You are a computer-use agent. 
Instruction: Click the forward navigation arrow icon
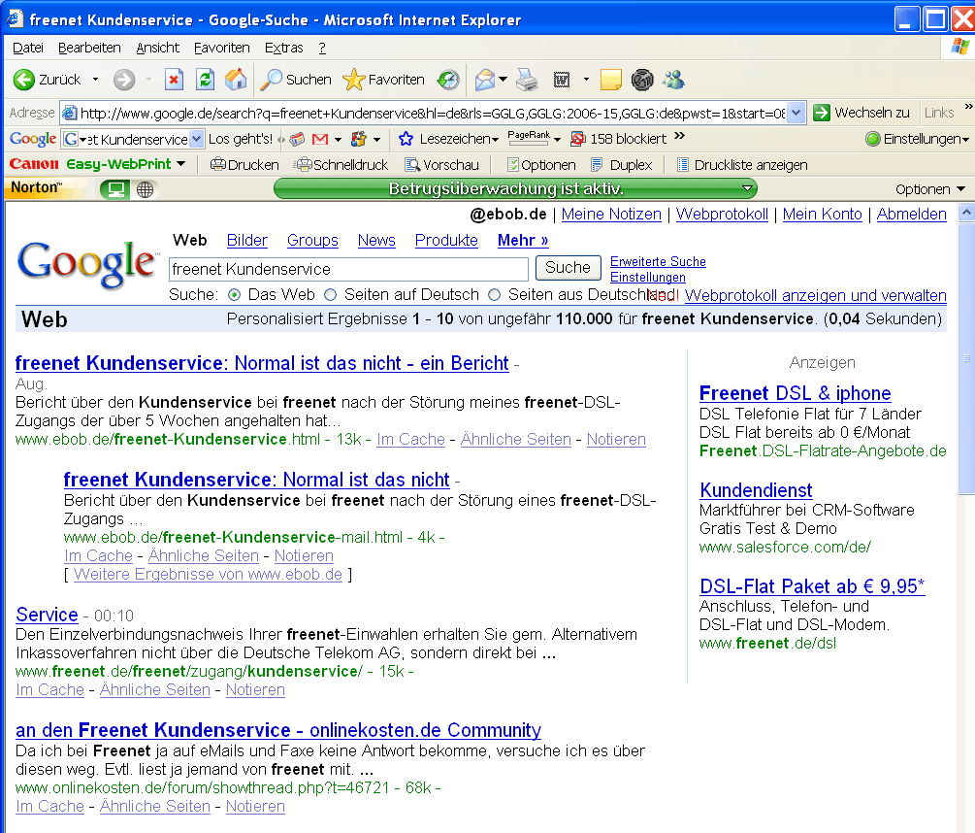click(x=124, y=80)
